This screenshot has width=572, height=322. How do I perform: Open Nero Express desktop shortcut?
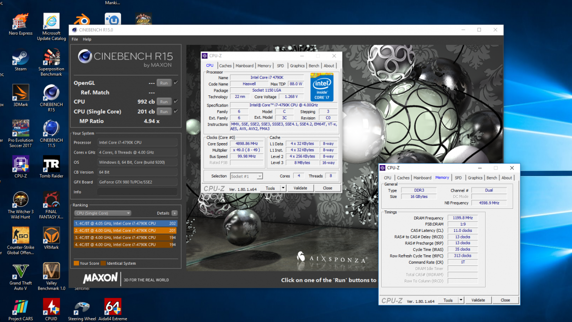20,24
